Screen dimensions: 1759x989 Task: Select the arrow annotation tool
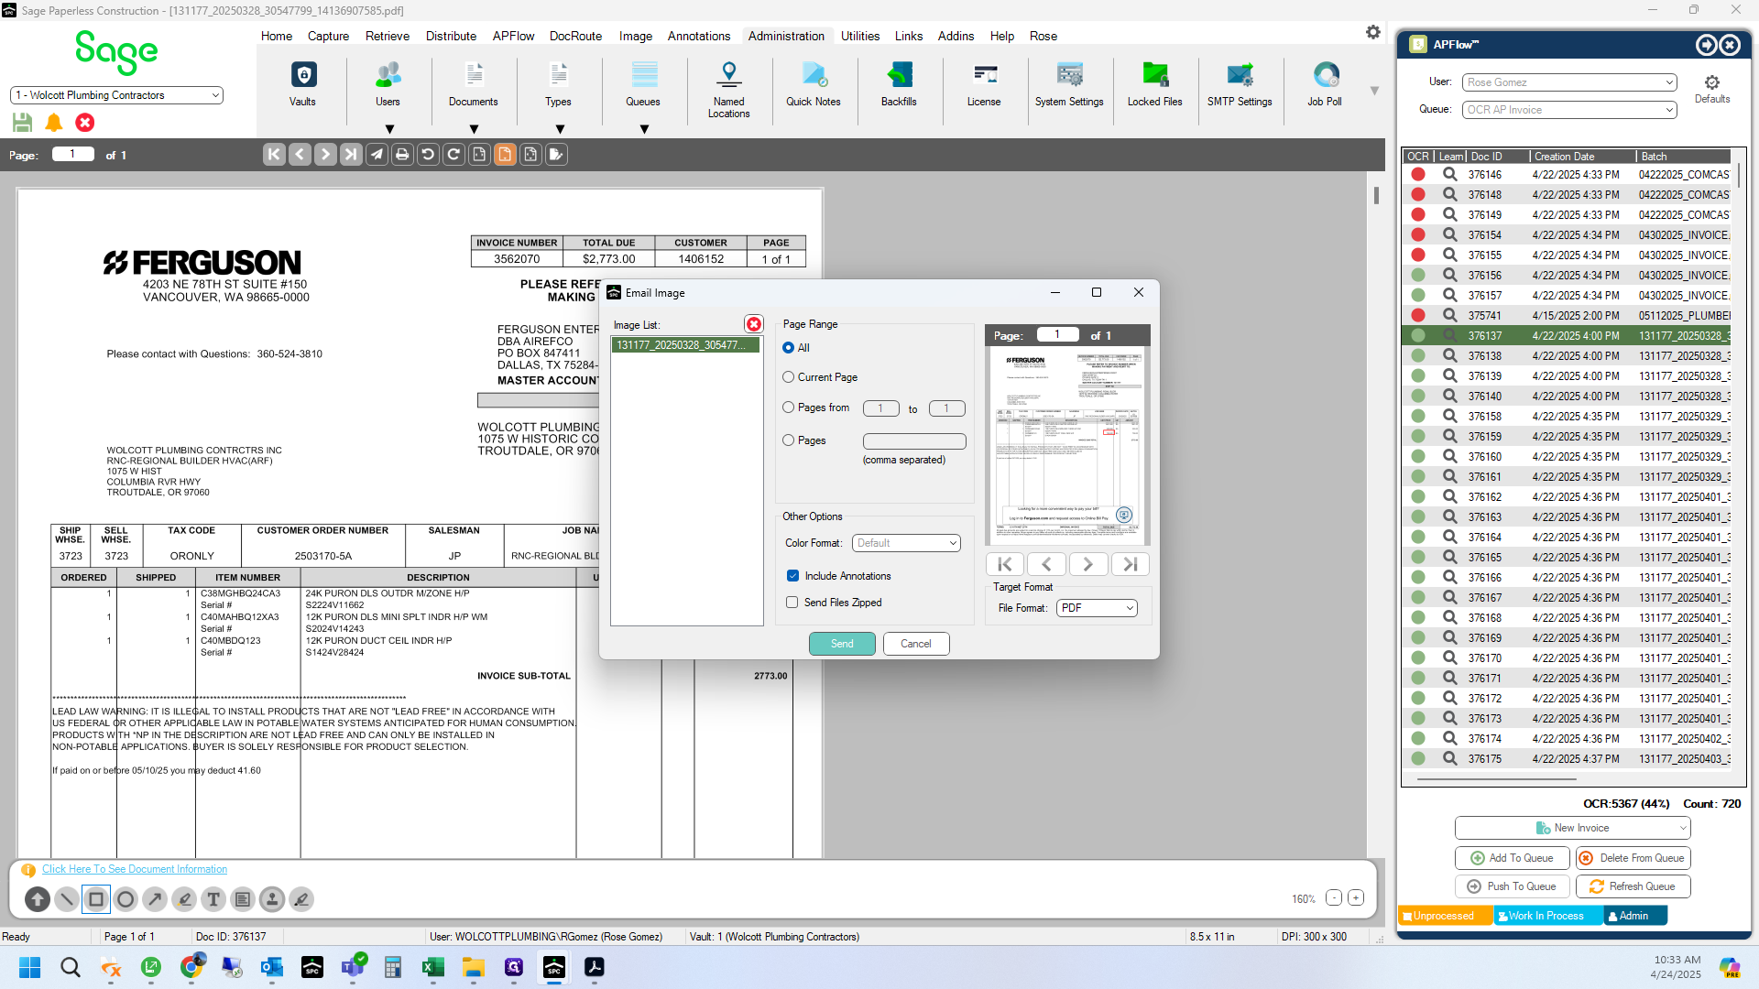pos(155,899)
